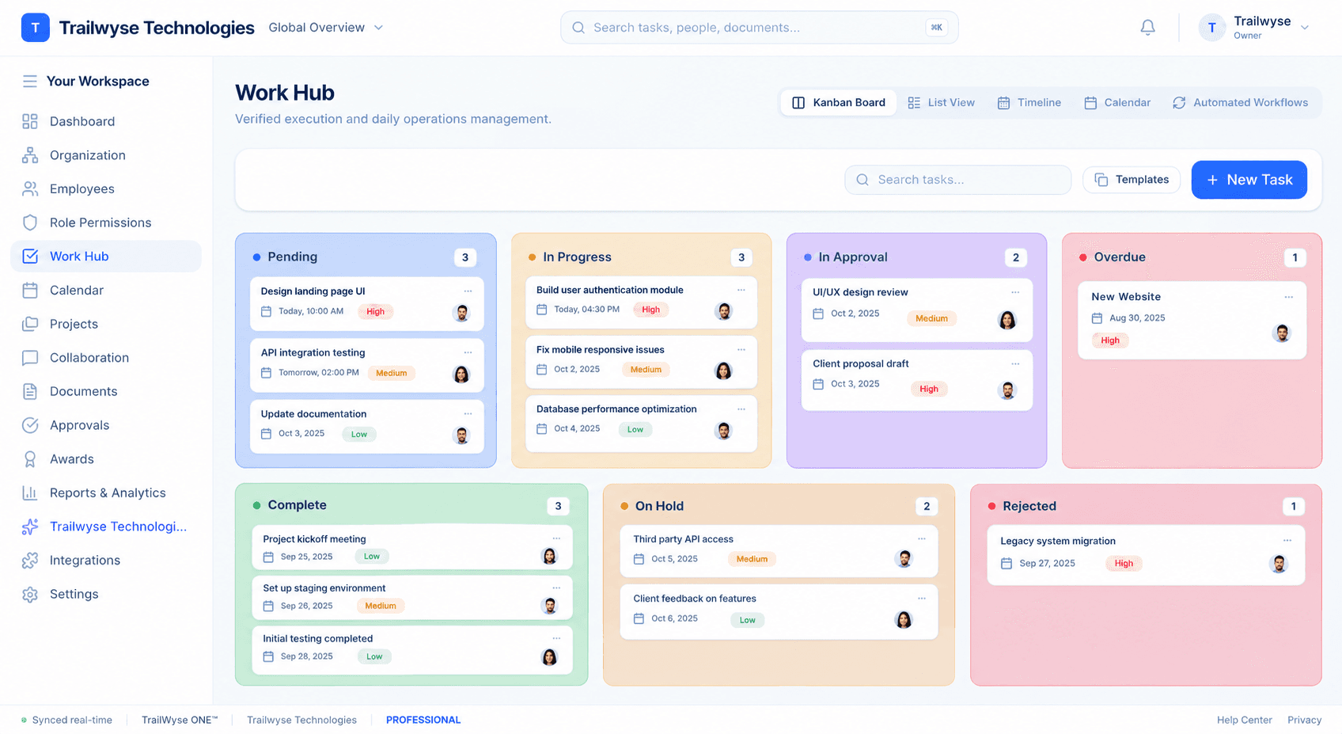Open options menu for Build user authentication module
The height and width of the screenshot is (734, 1342).
point(741,290)
